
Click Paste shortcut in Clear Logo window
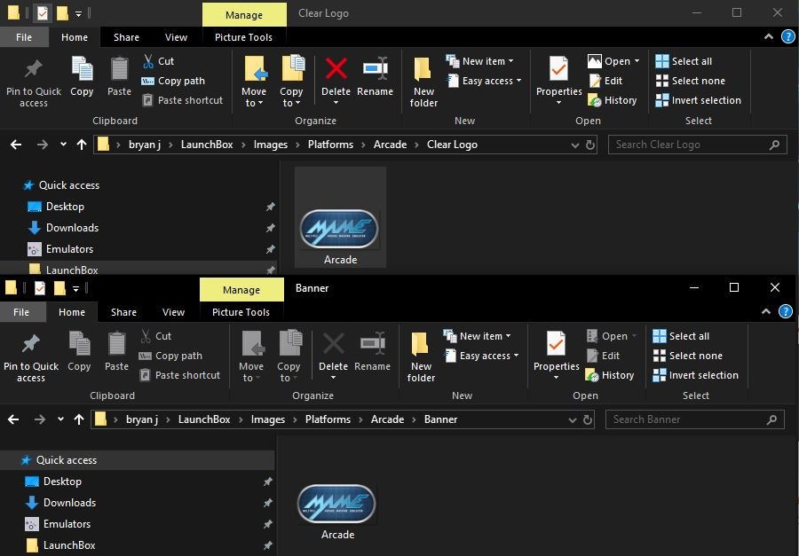point(182,100)
